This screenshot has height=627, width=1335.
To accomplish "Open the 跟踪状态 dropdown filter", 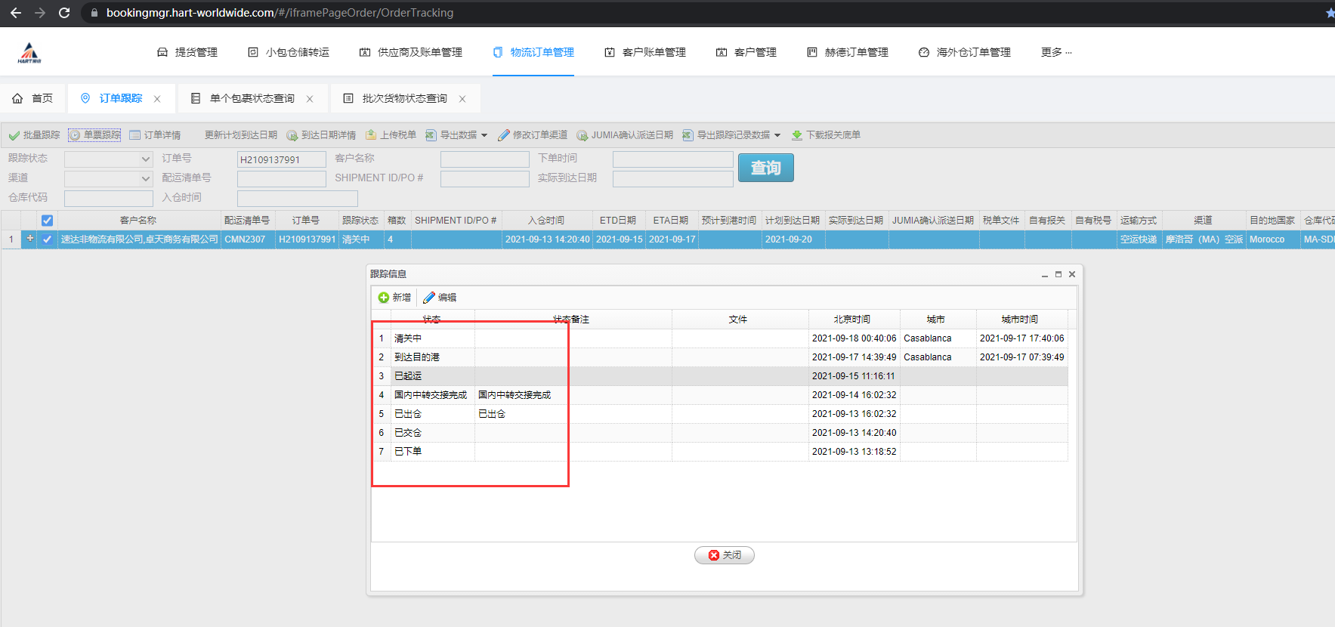I will click(x=146, y=159).
